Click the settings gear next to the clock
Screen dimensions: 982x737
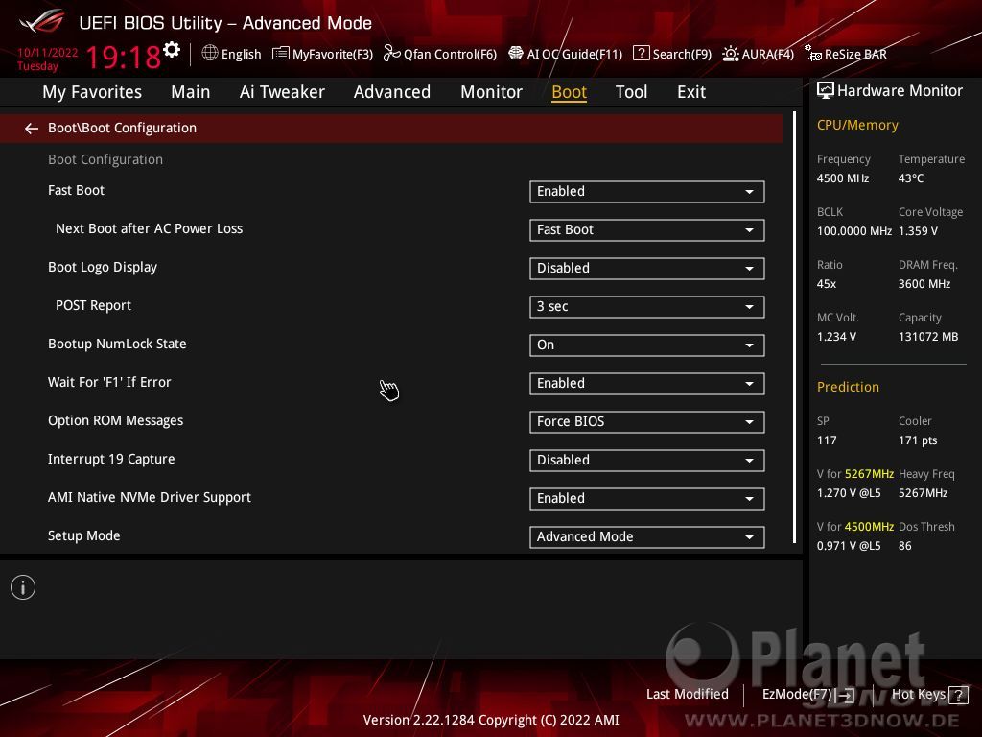coord(172,50)
